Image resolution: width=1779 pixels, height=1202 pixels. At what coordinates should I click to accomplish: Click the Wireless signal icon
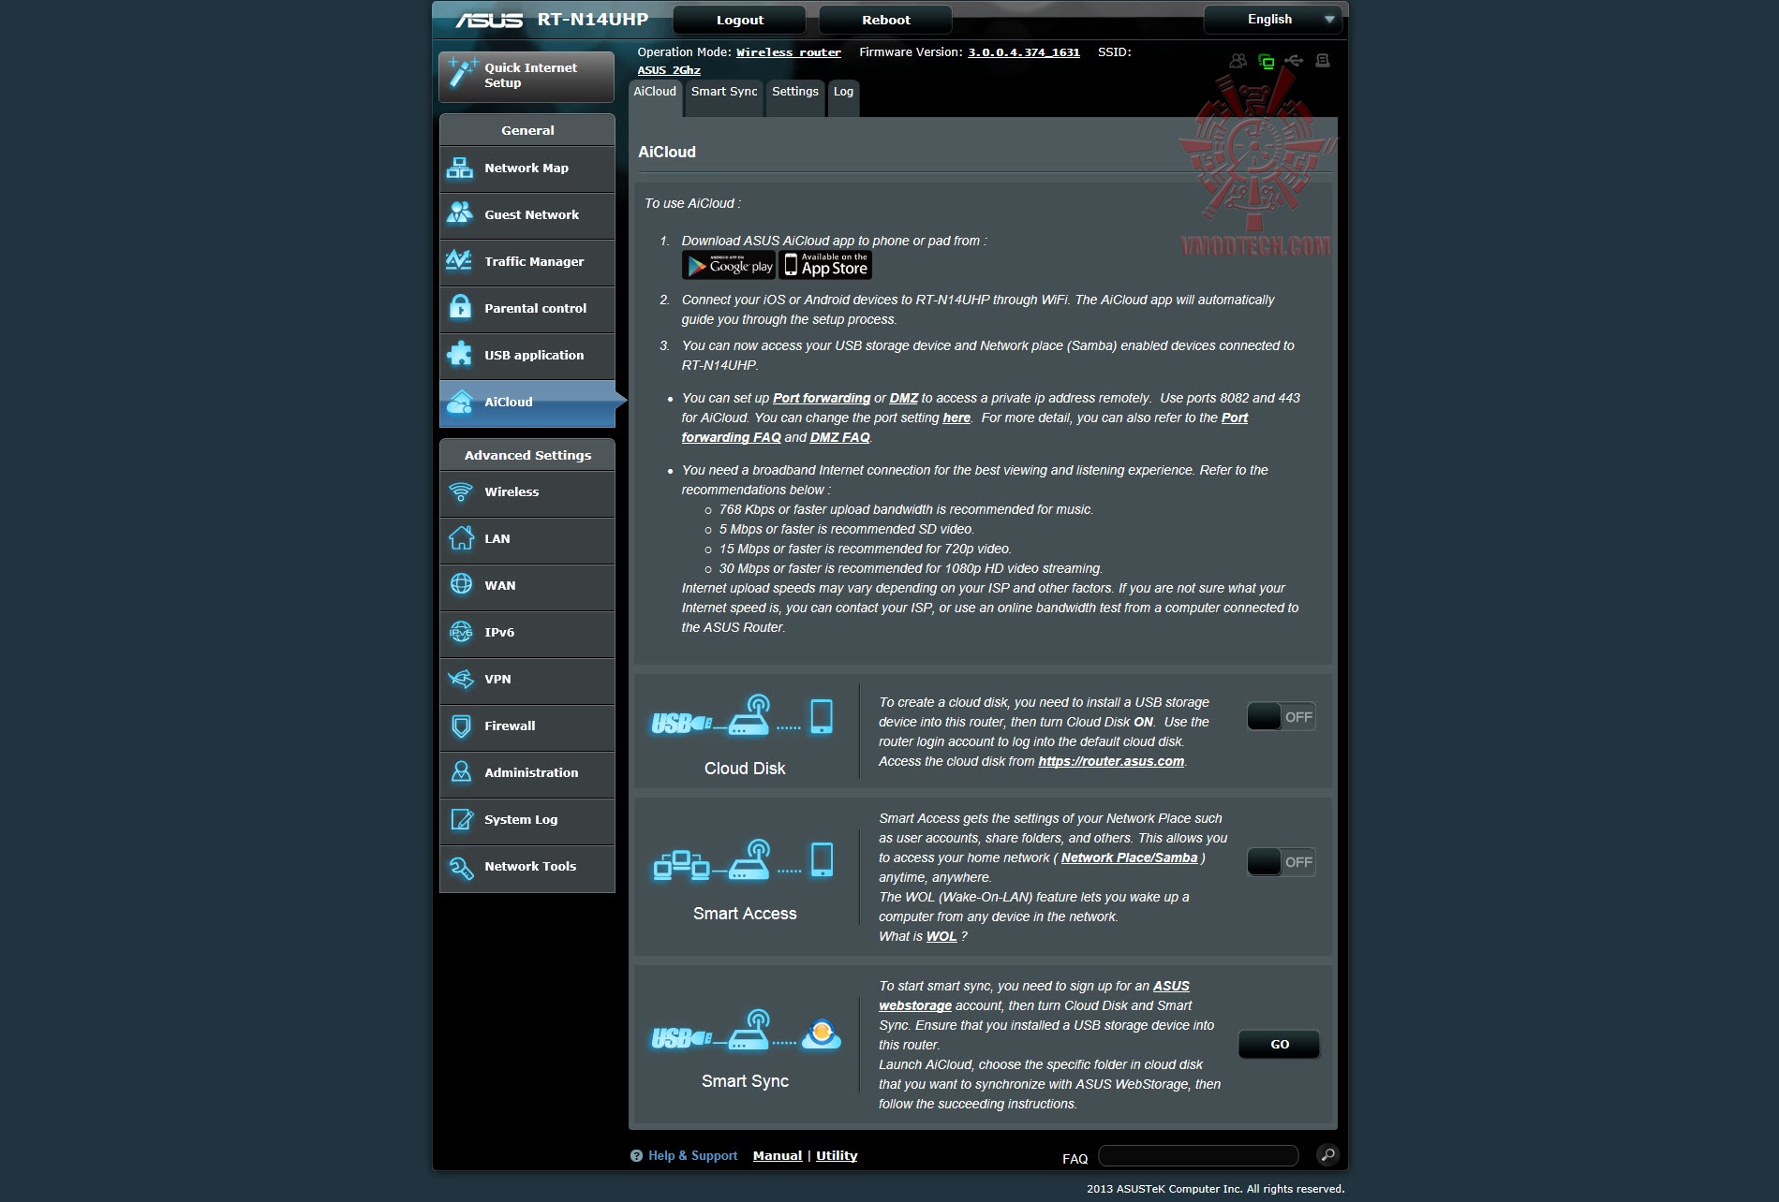coord(461,491)
